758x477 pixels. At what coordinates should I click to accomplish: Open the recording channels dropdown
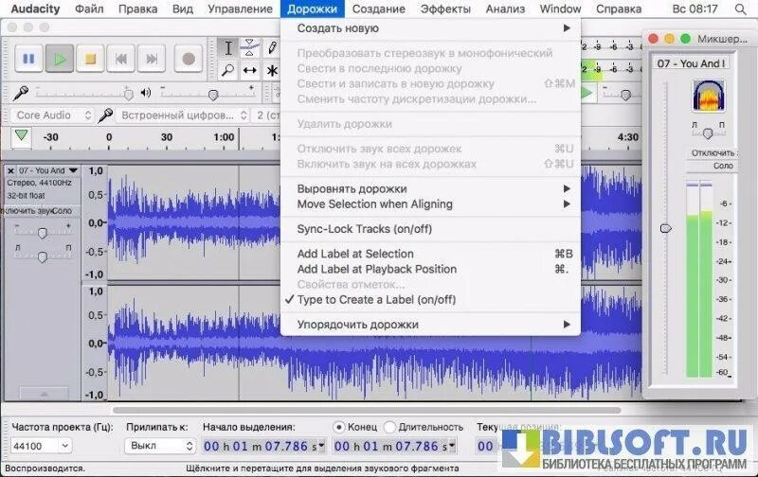pos(267,115)
